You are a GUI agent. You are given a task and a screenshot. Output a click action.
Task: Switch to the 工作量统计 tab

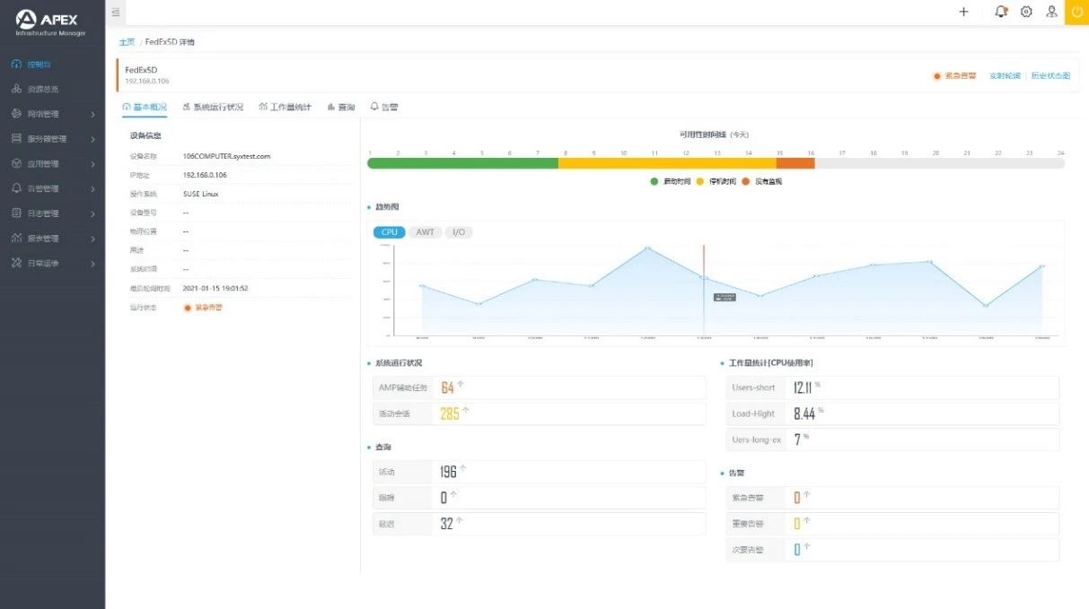click(285, 107)
